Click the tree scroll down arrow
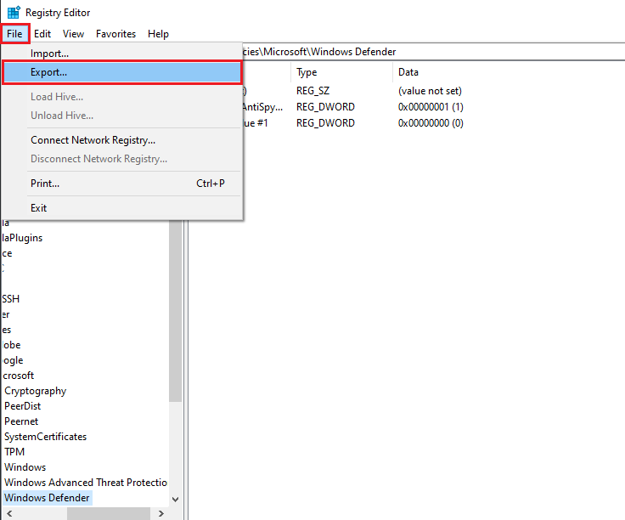The image size is (625, 520). 176,500
